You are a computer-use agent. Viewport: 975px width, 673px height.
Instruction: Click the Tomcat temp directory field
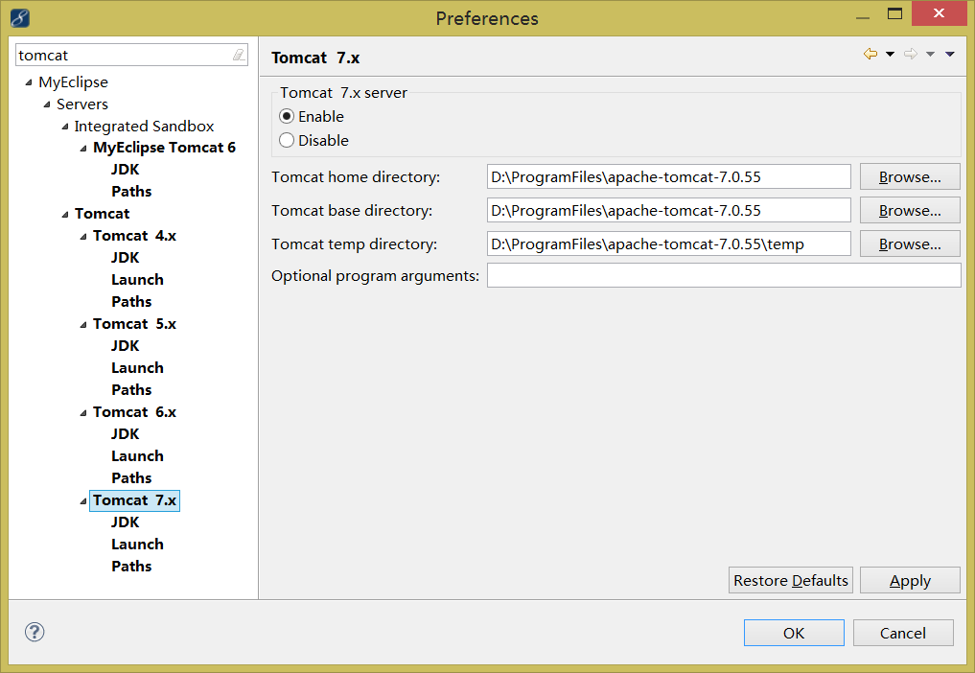click(669, 244)
